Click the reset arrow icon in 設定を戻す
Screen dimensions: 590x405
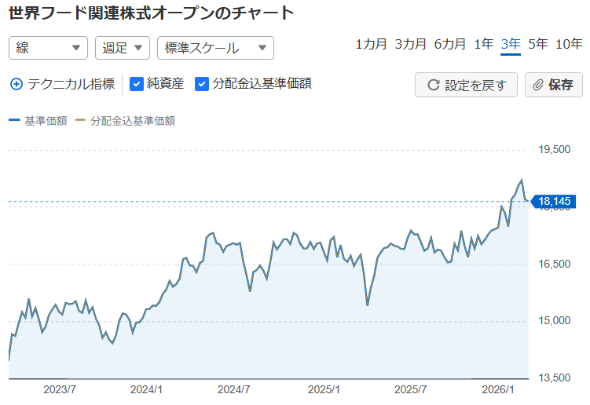pyautogui.click(x=433, y=85)
